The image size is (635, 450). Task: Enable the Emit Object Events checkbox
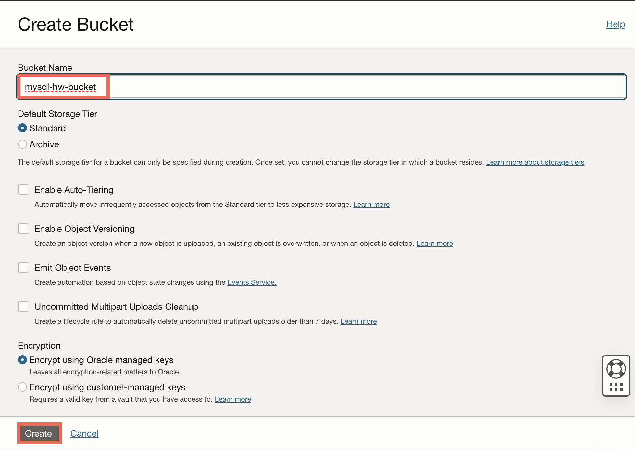point(23,268)
